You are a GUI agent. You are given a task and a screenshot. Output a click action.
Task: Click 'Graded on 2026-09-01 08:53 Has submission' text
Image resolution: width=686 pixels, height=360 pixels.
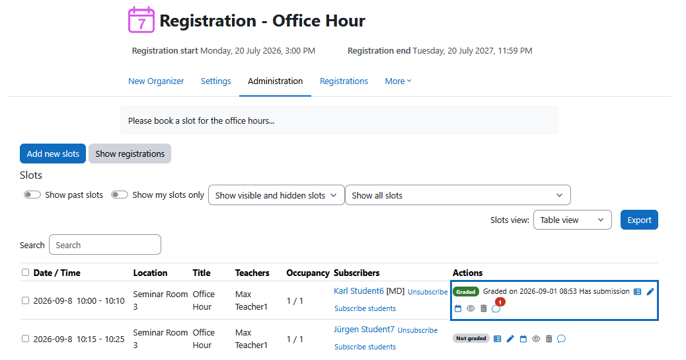coord(556,291)
